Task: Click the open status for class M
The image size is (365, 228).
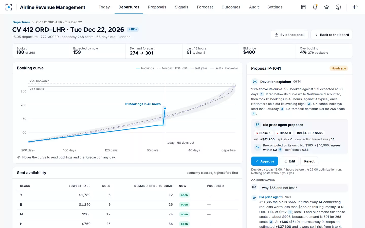Action: point(184,214)
